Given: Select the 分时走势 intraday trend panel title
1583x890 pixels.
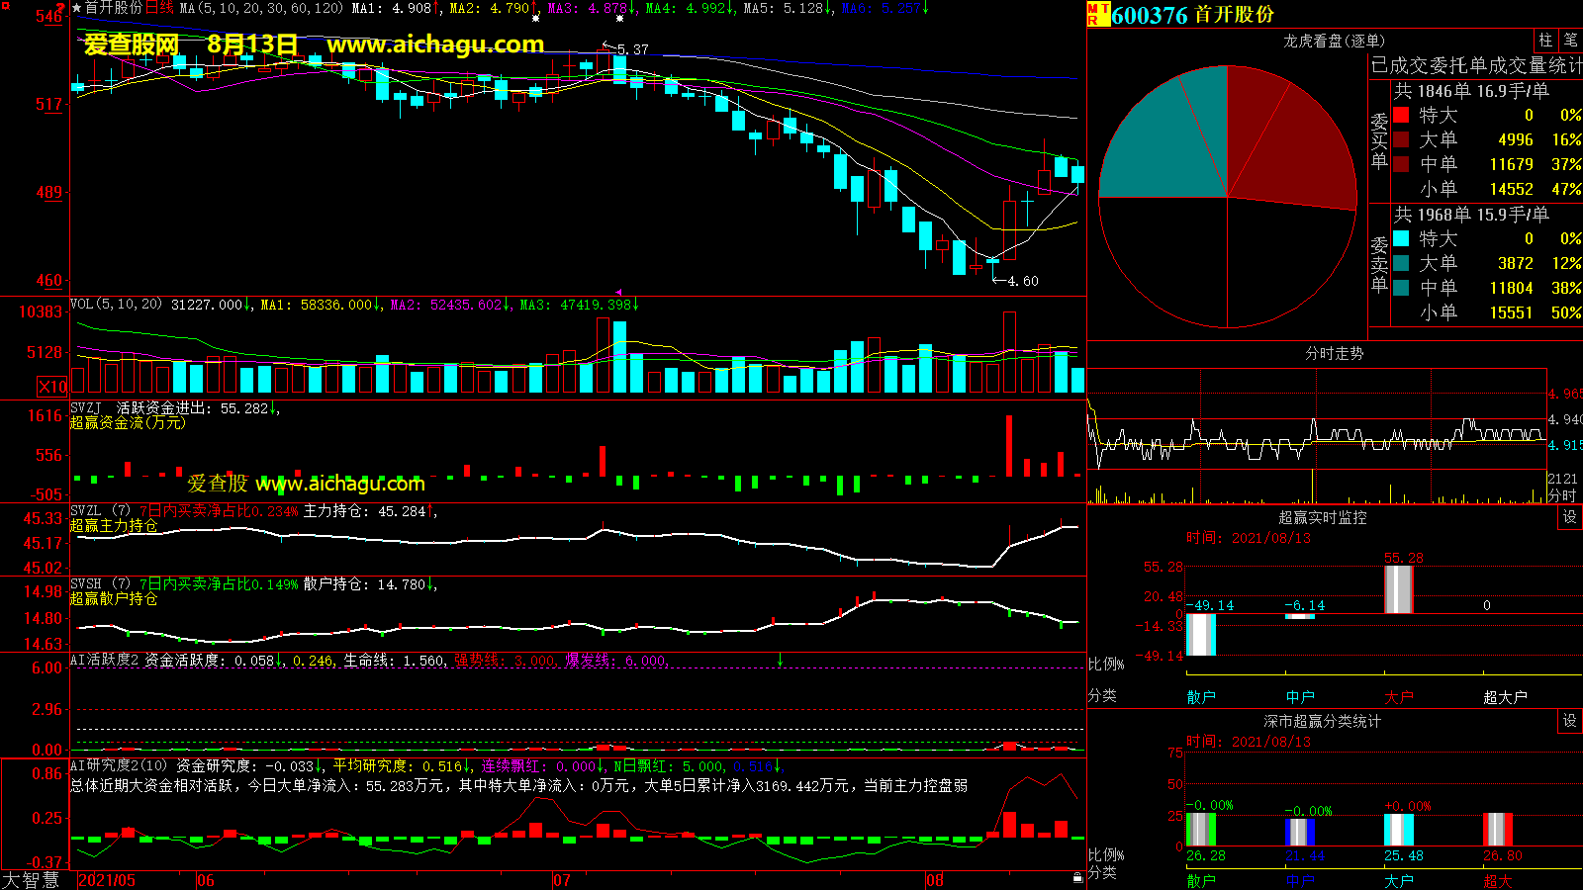Looking at the screenshot, I should click(x=1334, y=353).
